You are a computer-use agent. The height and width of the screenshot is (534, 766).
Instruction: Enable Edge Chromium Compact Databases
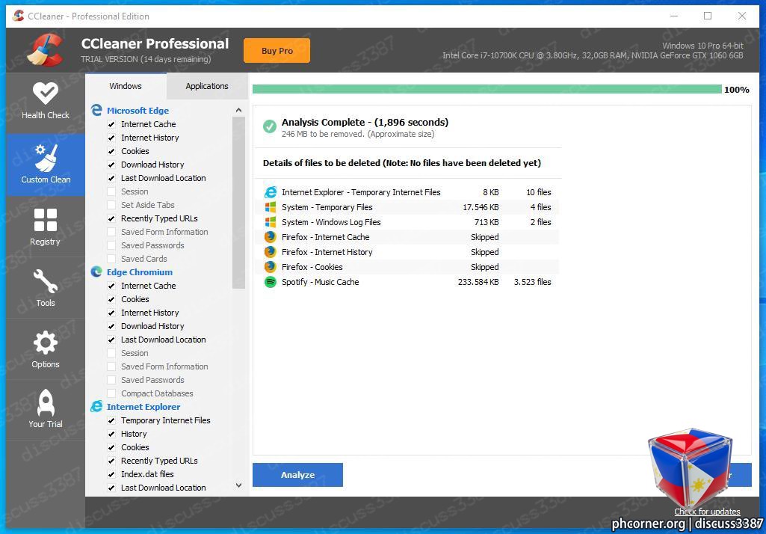point(111,393)
